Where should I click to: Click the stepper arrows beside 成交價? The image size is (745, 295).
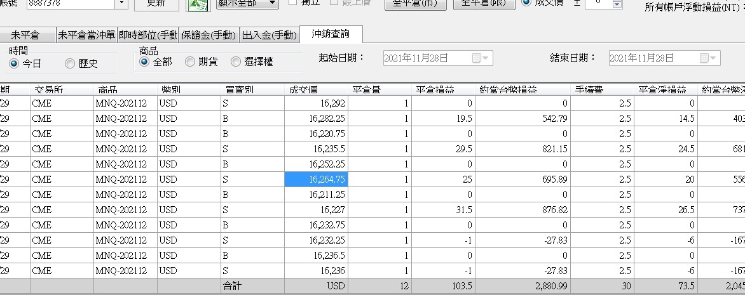(617, 3)
